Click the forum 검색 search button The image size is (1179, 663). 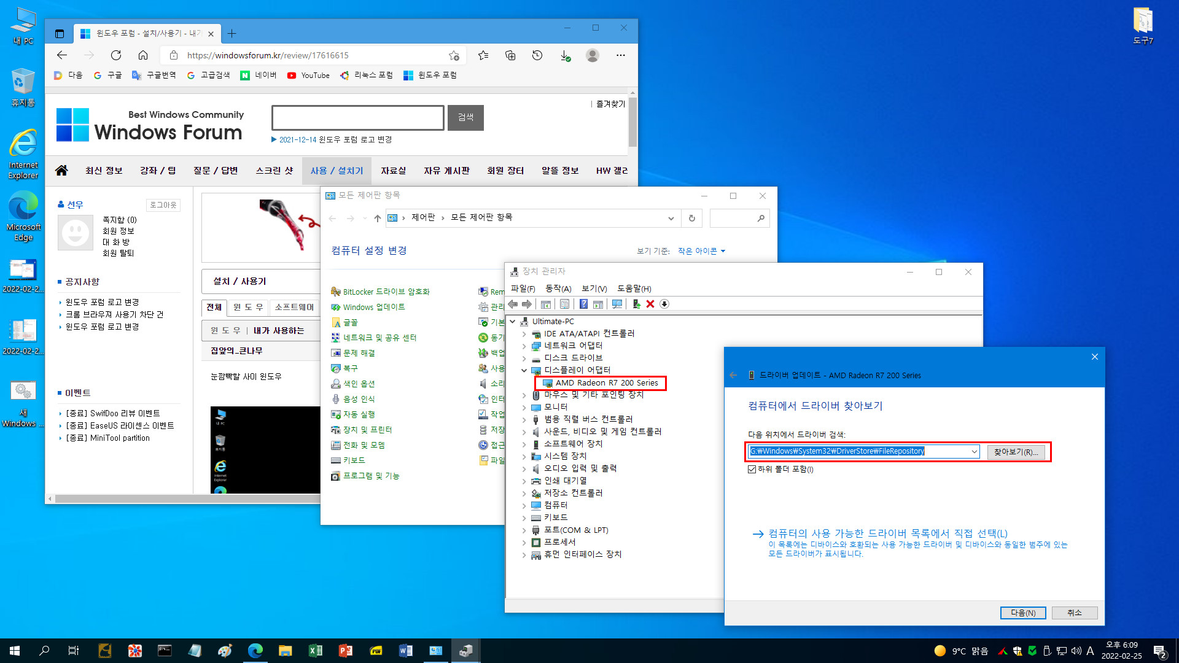pos(465,117)
